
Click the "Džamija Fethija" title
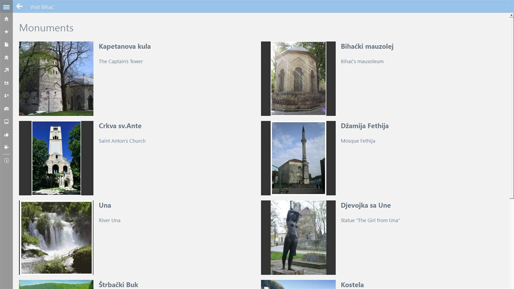point(365,126)
